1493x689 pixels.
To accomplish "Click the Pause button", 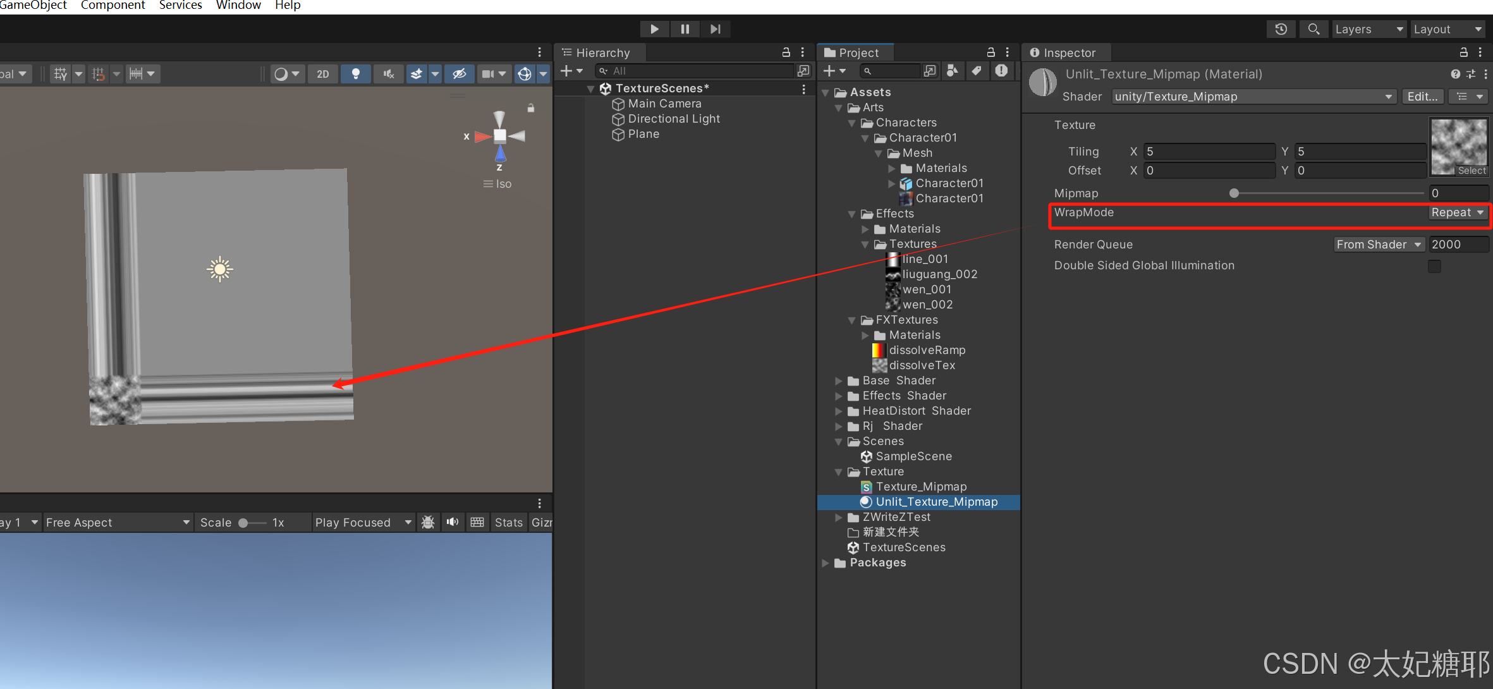I will [685, 29].
